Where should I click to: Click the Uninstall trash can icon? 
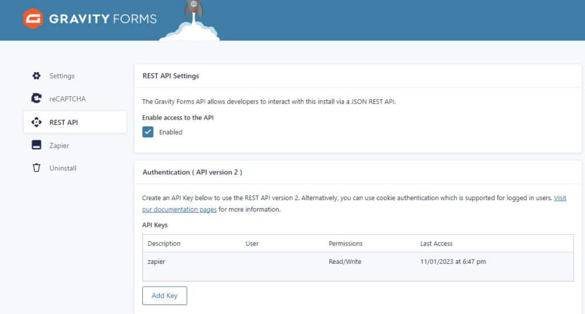pyautogui.click(x=37, y=168)
